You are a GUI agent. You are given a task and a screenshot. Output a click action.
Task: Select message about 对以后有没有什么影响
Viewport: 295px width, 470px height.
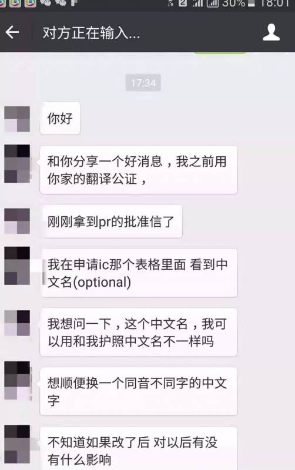pyautogui.click(x=139, y=449)
